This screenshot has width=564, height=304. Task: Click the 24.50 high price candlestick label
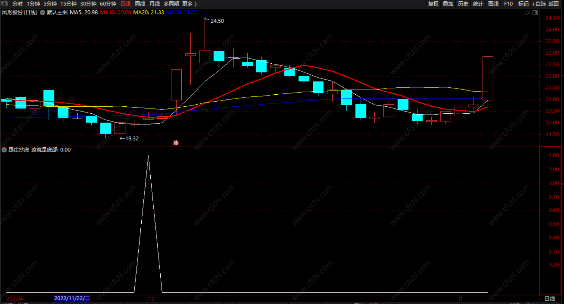(217, 21)
